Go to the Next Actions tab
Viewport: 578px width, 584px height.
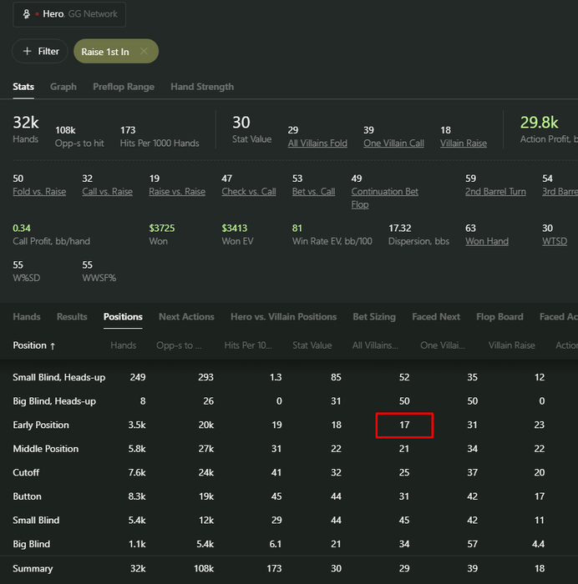tap(186, 317)
